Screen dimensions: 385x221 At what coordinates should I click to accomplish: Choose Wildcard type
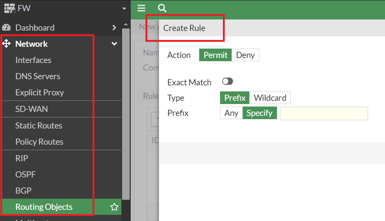(x=270, y=98)
